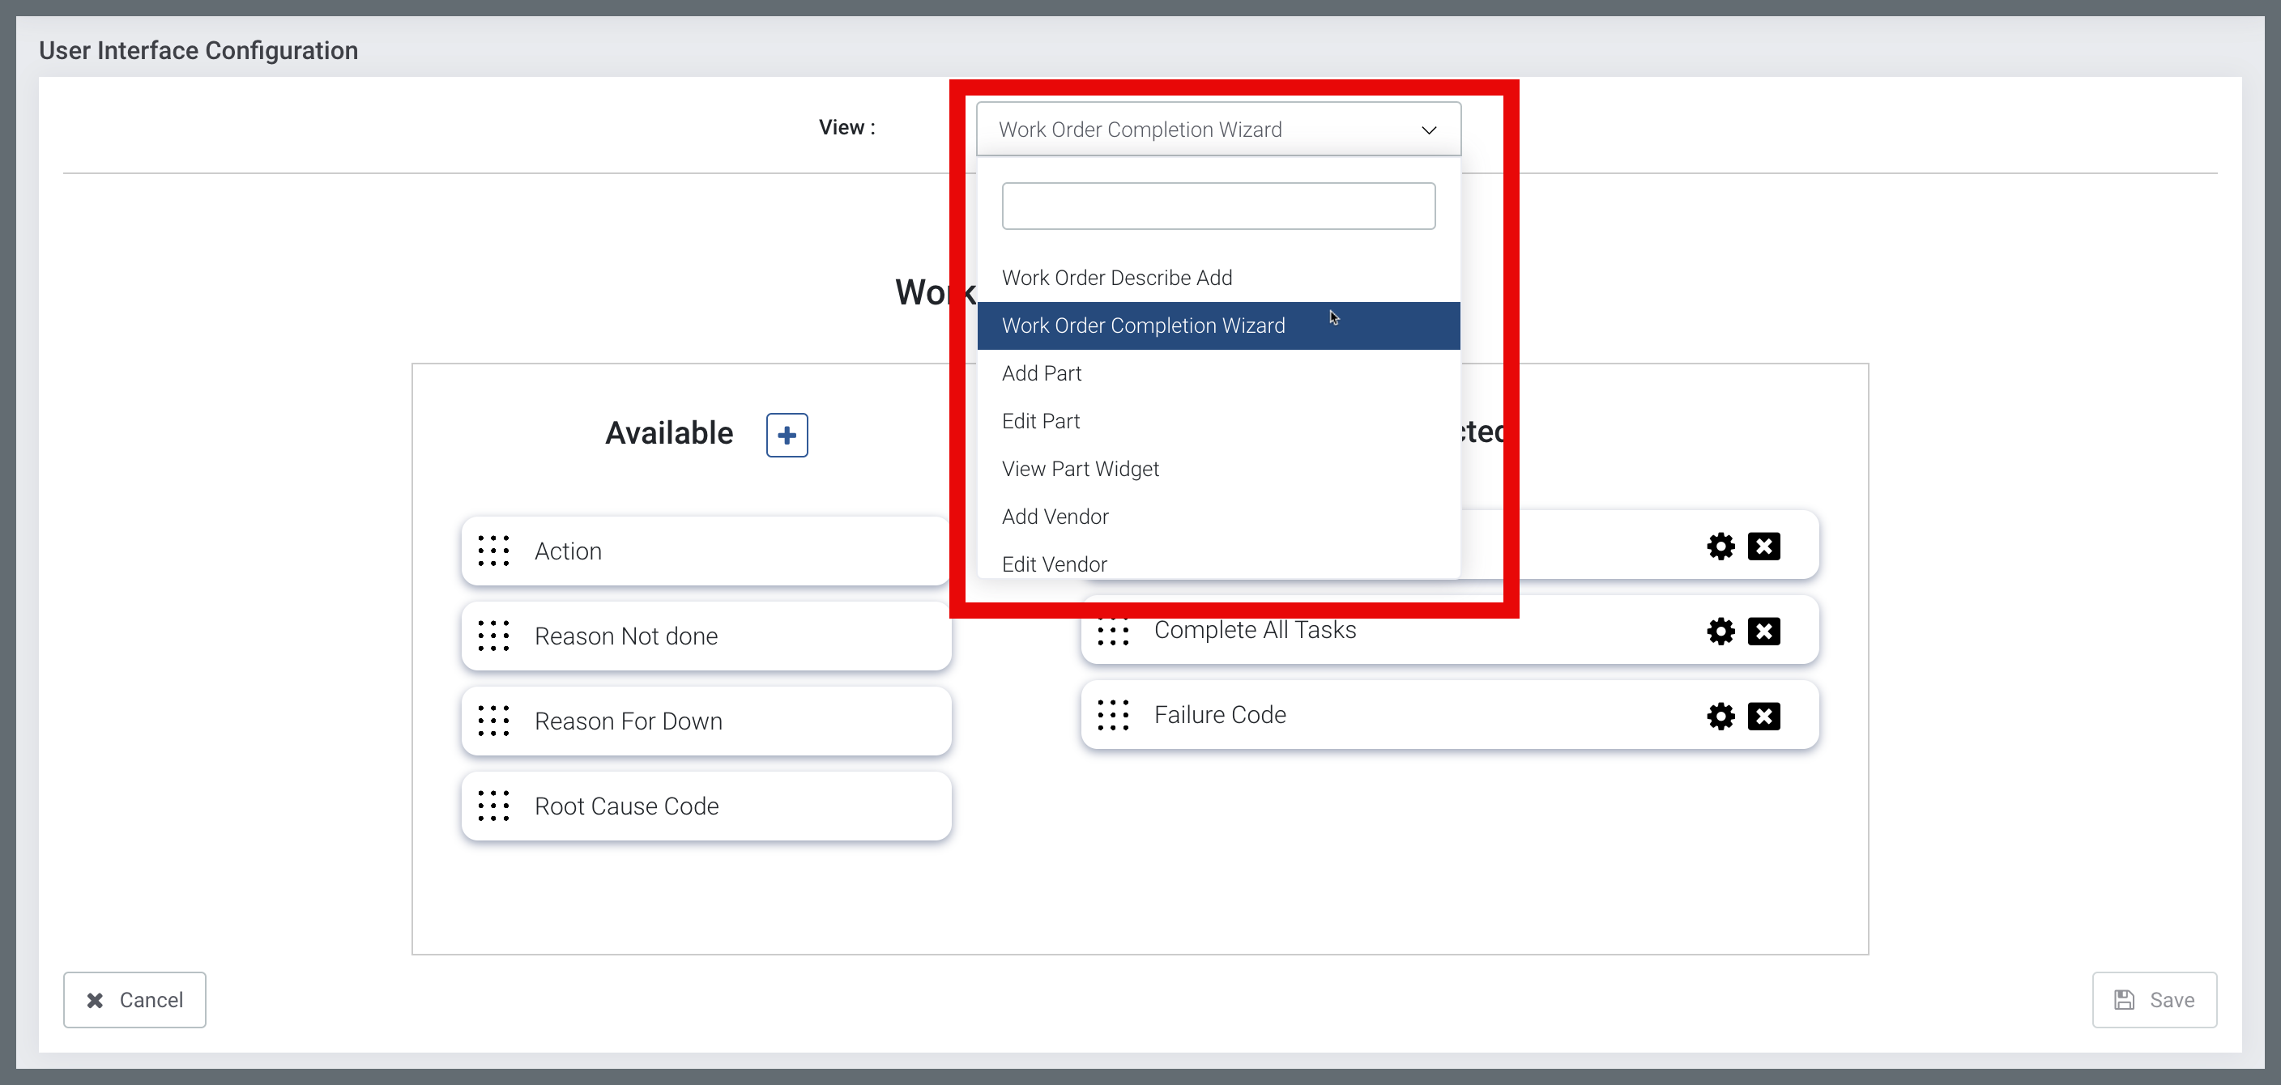Select Add Part from the list
Screen dimensions: 2281x1085
click(x=1042, y=373)
